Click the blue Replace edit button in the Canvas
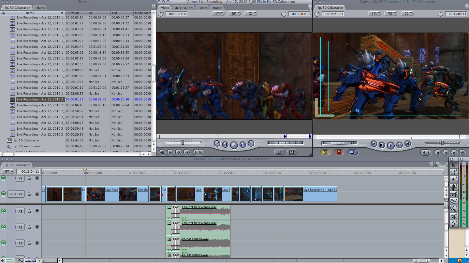The height and width of the screenshot is (263, 469). [353, 152]
